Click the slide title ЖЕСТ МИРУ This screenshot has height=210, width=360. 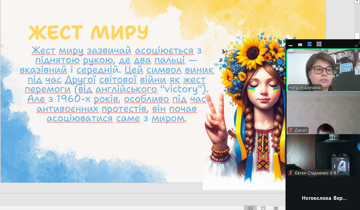(88, 33)
